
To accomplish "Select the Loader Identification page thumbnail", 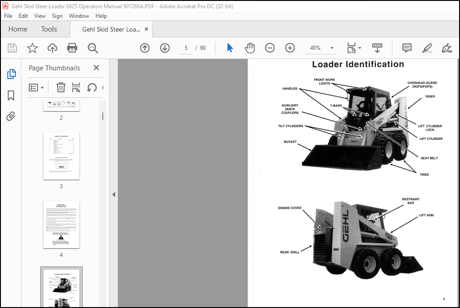I will (61, 288).
